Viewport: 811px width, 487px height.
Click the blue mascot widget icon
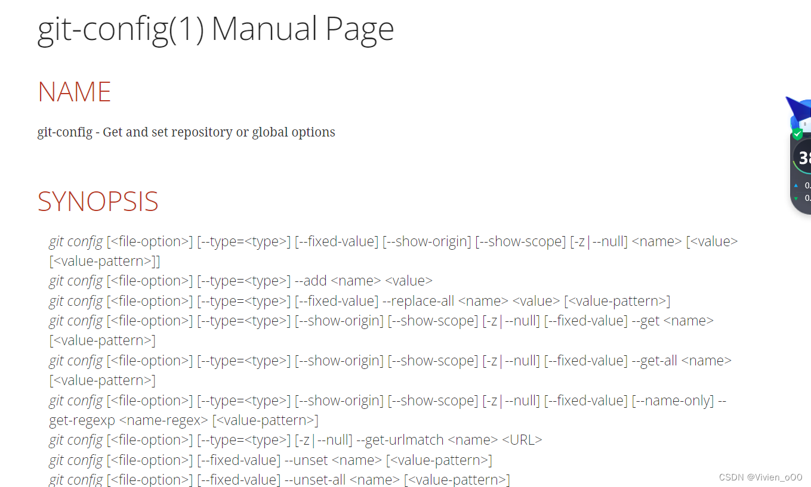798,113
